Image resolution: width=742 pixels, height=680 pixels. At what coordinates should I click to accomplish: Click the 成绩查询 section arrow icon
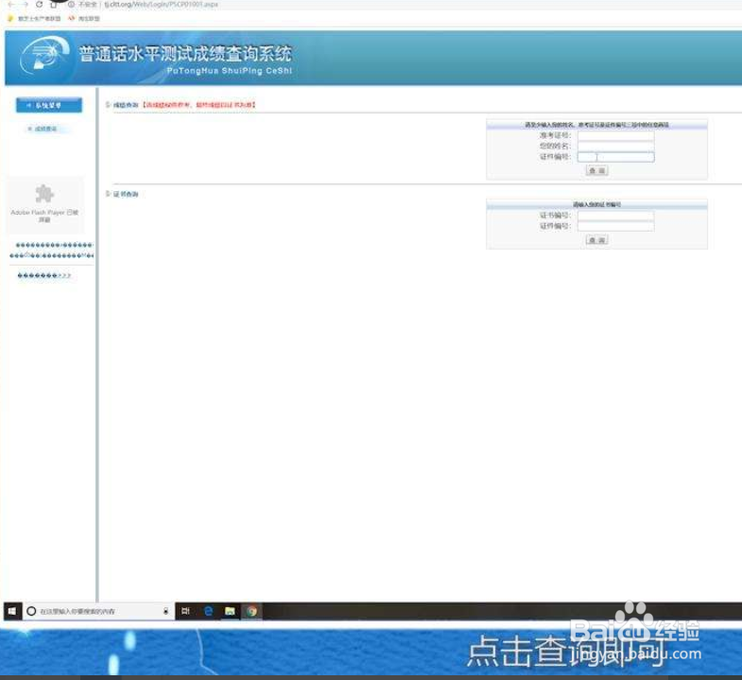(108, 105)
